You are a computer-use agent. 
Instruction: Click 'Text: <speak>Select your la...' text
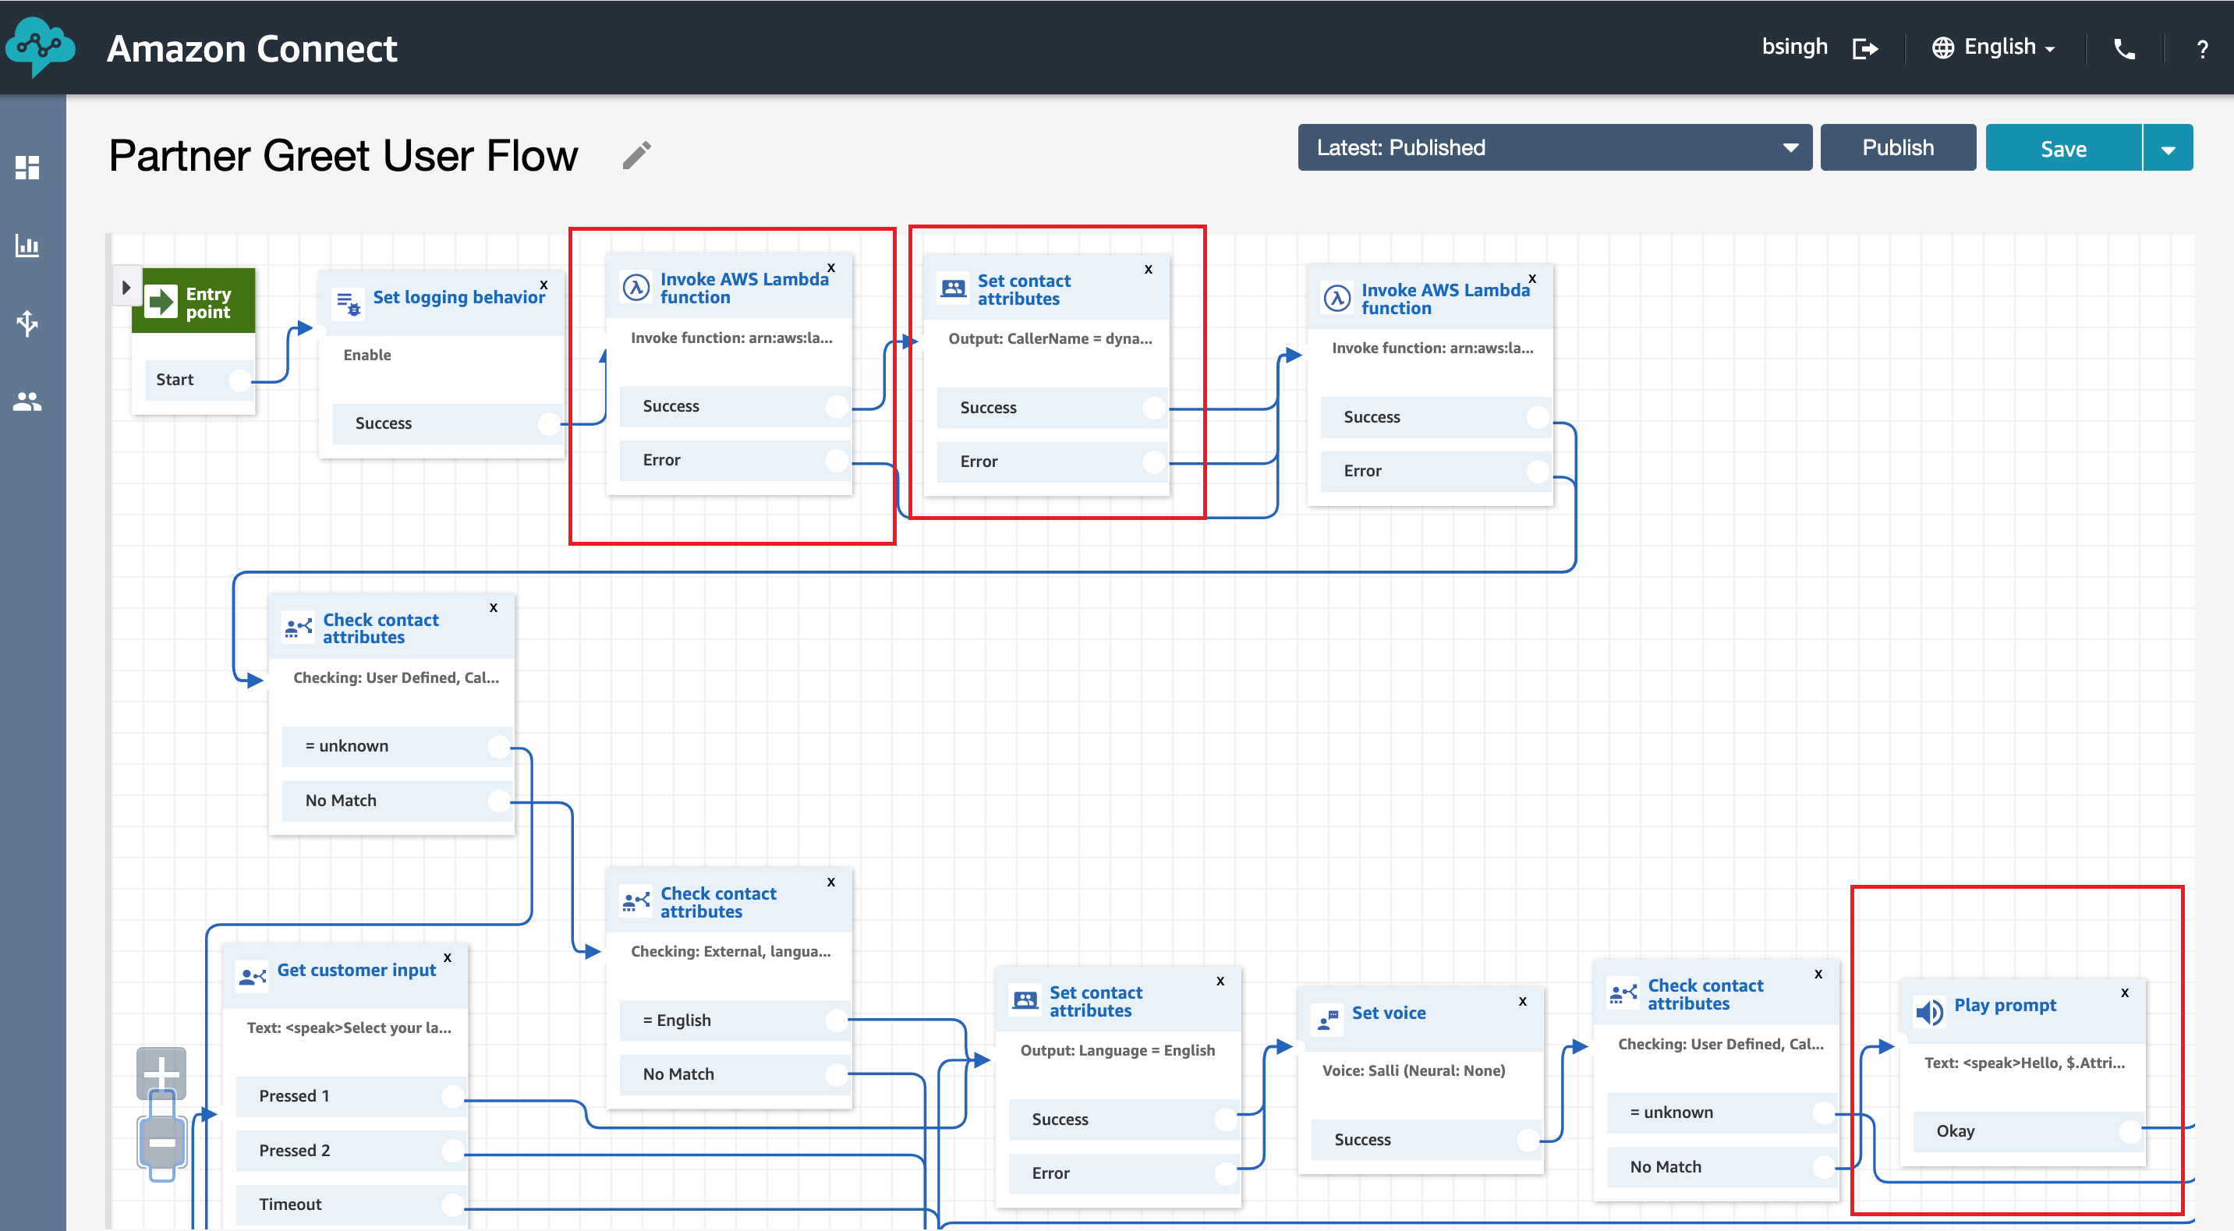click(349, 1028)
